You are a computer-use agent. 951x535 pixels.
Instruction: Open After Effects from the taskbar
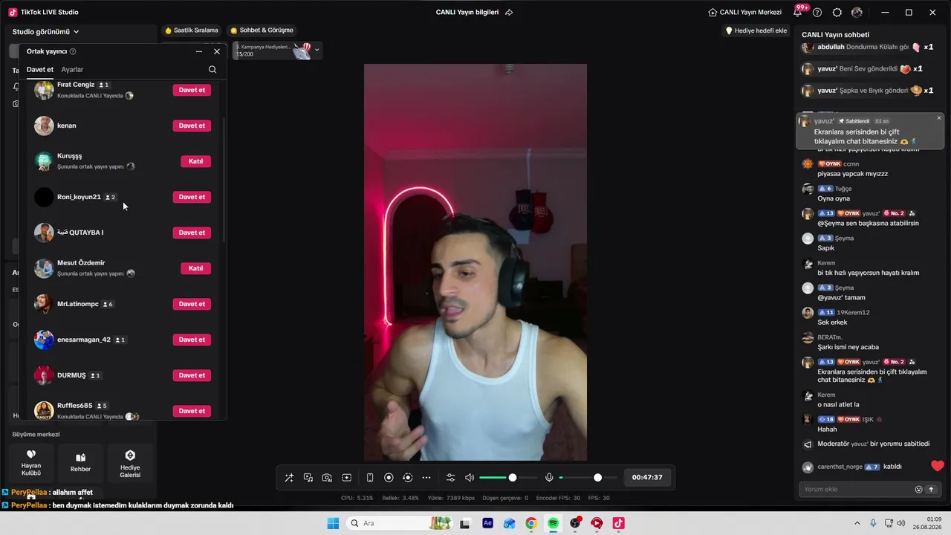(487, 523)
